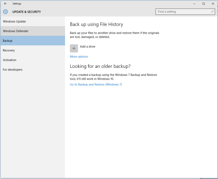218x179 pixels.
Task: Click the Back up using File History heading
Action: 96,24
